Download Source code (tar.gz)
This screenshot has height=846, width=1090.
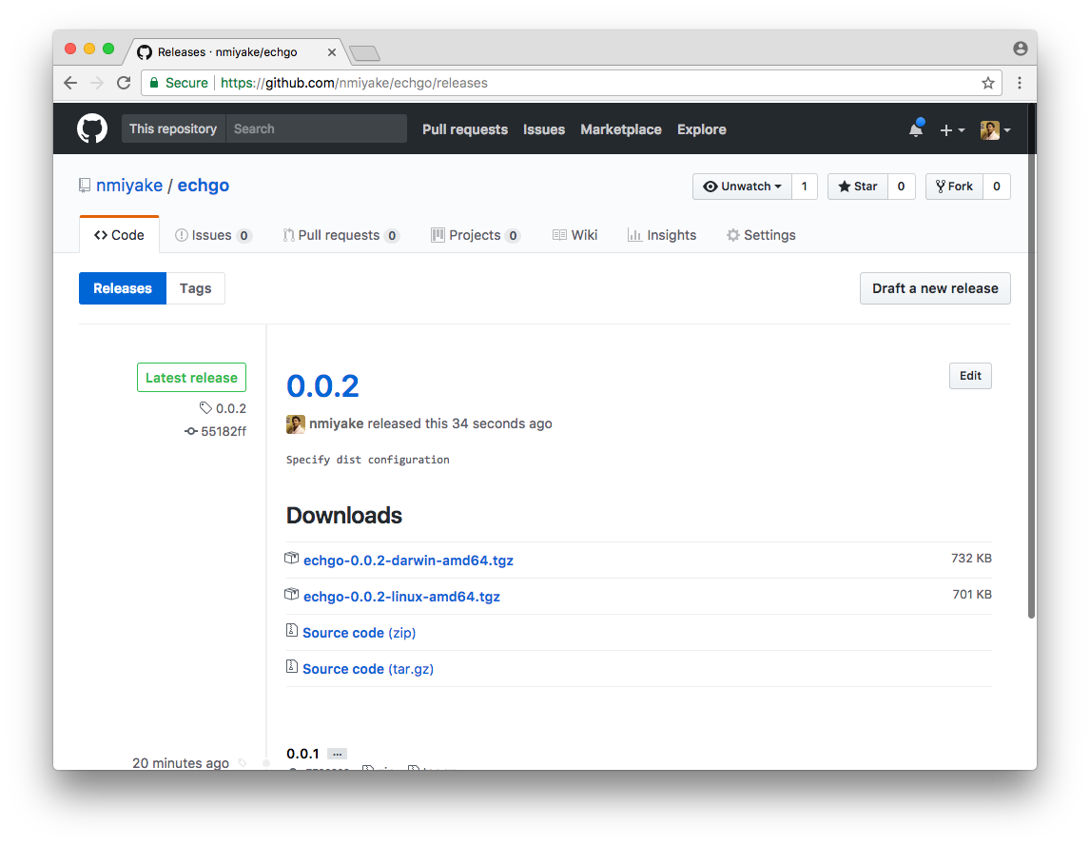coord(368,669)
